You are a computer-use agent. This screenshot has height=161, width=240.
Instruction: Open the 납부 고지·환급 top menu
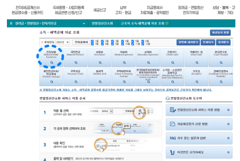tap(123, 10)
